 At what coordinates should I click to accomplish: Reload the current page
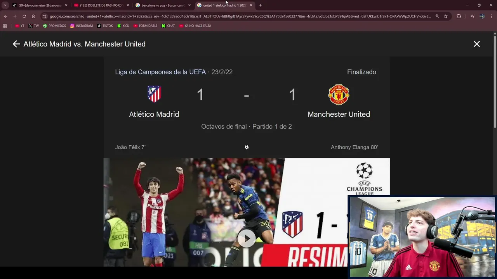tap(24, 16)
